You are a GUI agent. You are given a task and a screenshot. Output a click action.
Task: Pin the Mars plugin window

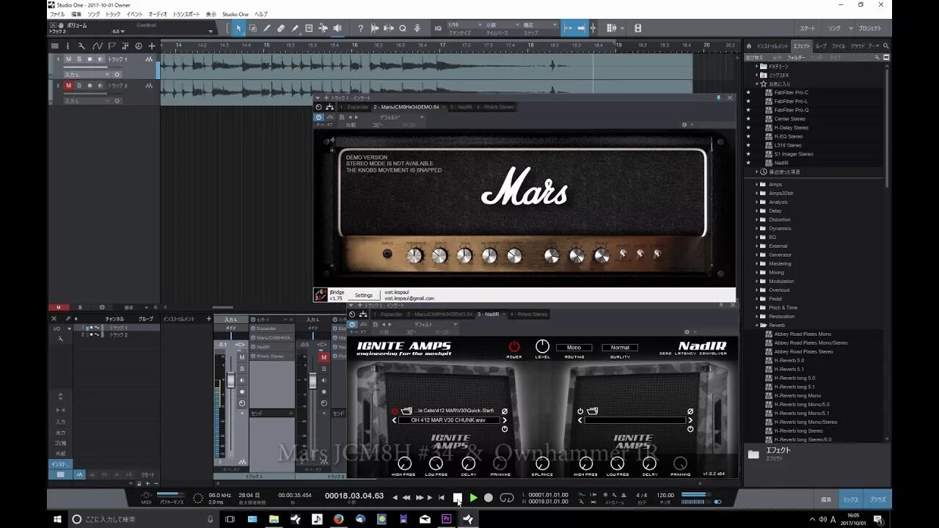pos(719,98)
